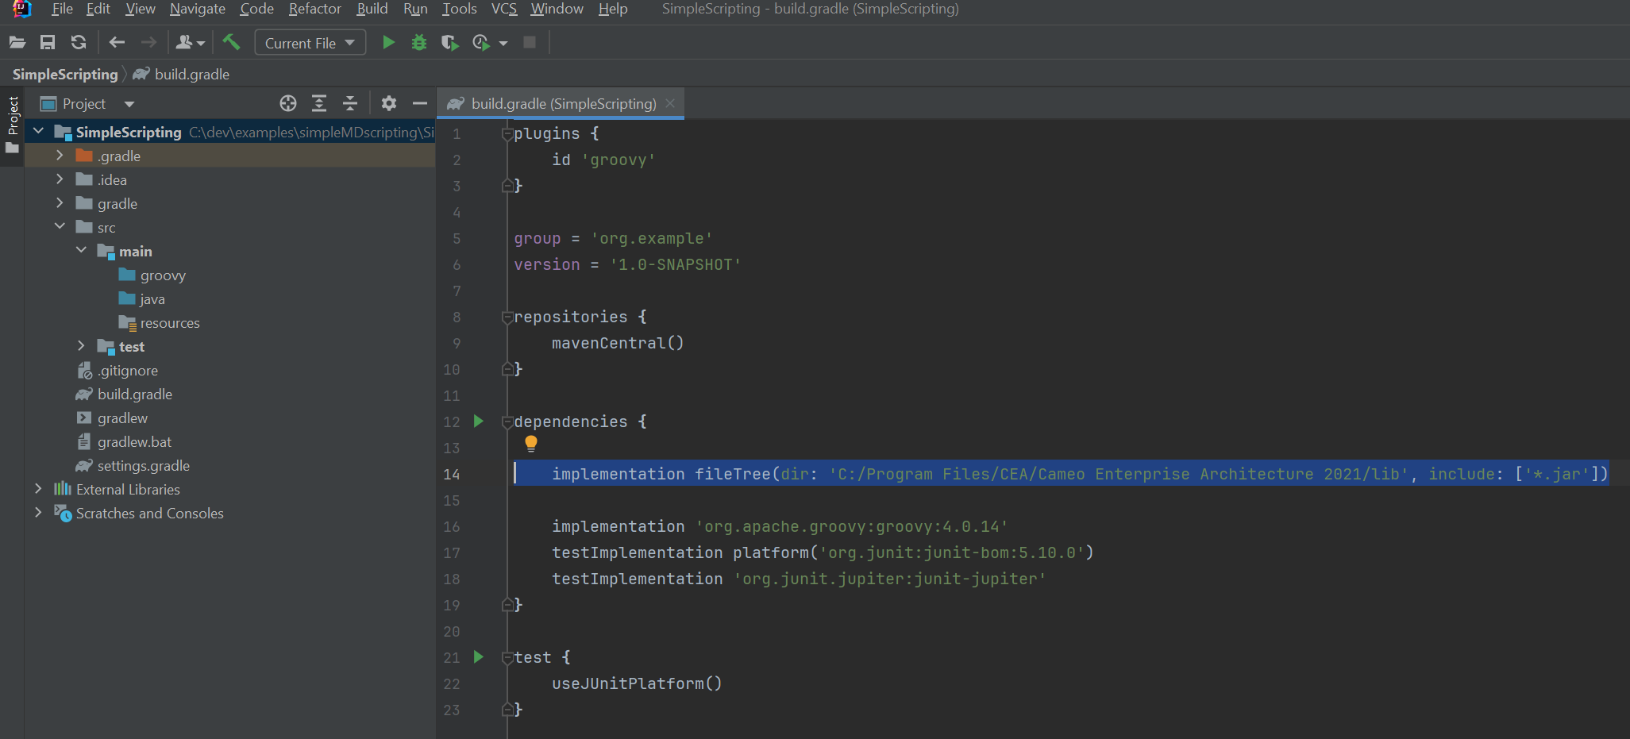Screen dimensions: 1630x739
Task: Open the Current File run configuration dropdown
Action: 310,42
